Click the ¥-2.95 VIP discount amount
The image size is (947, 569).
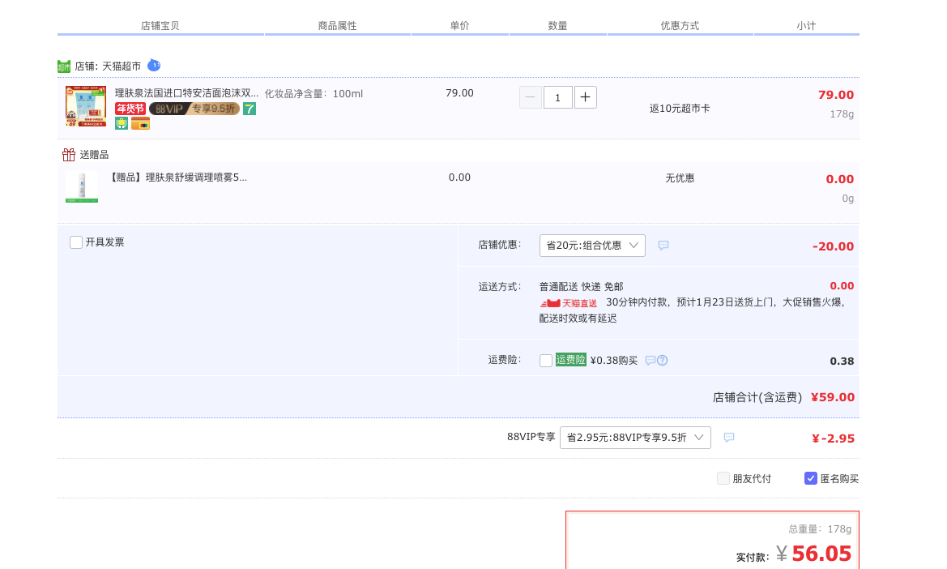point(834,439)
